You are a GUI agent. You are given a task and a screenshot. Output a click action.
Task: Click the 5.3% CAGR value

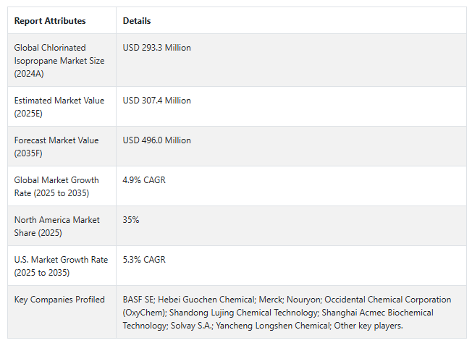[144, 260]
